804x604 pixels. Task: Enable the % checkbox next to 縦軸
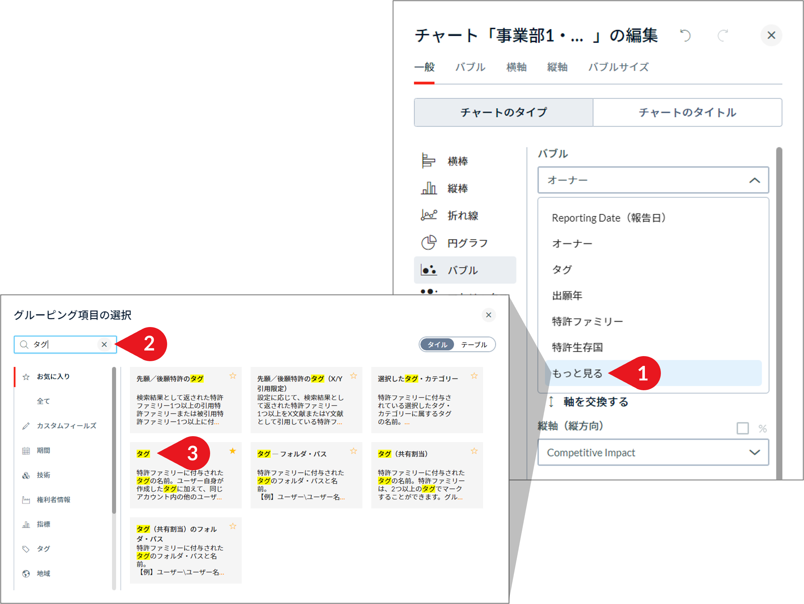click(743, 428)
